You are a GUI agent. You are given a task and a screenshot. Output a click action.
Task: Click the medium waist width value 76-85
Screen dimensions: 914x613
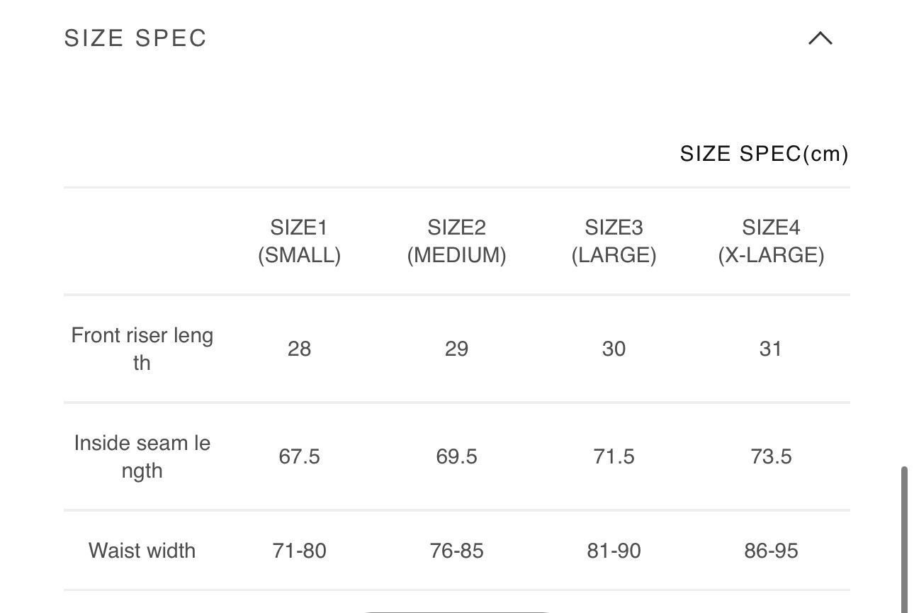[x=456, y=551]
